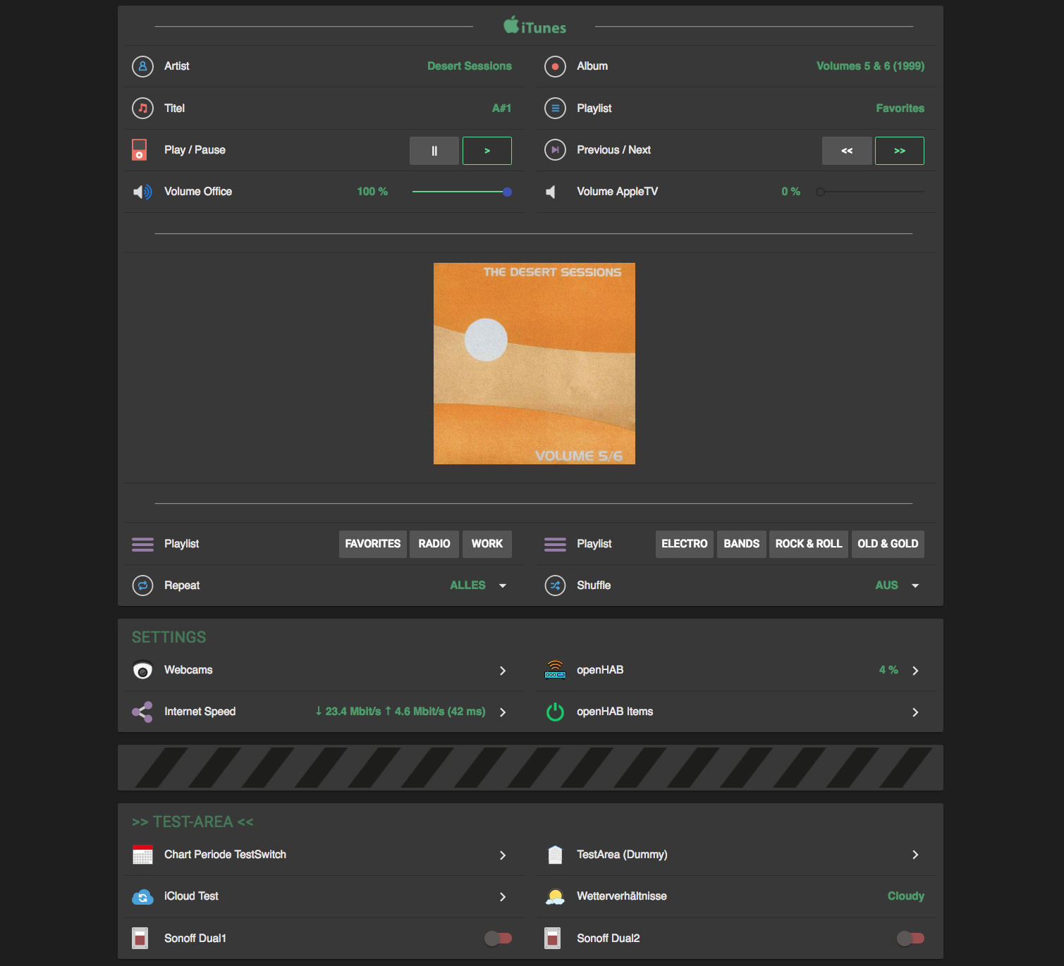Click the Artist person icon
The width and height of the screenshot is (1064, 966).
142,66
